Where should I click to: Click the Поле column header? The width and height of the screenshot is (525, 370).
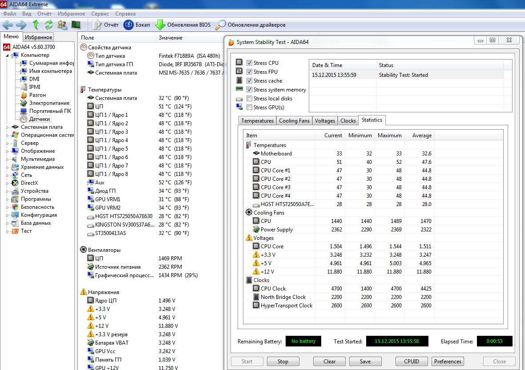(x=117, y=38)
